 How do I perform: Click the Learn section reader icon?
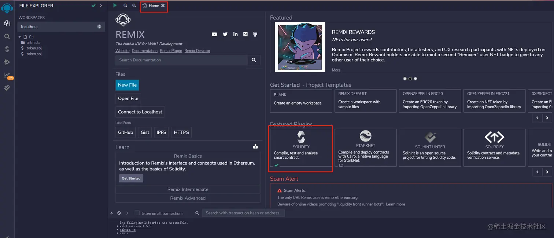pyautogui.click(x=255, y=147)
